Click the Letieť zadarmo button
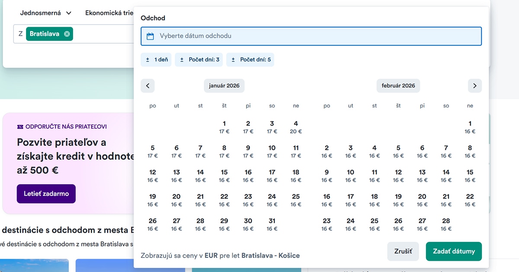 pos(46,194)
